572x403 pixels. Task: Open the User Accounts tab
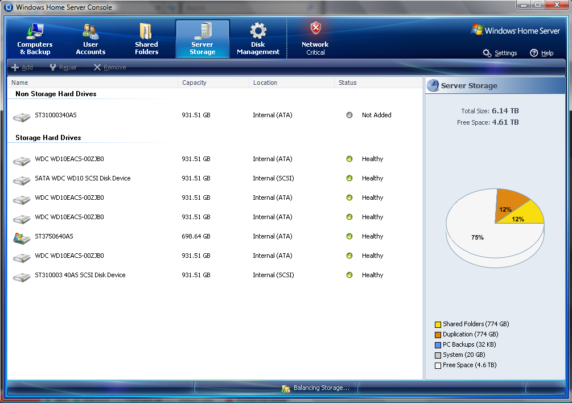[x=90, y=39]
